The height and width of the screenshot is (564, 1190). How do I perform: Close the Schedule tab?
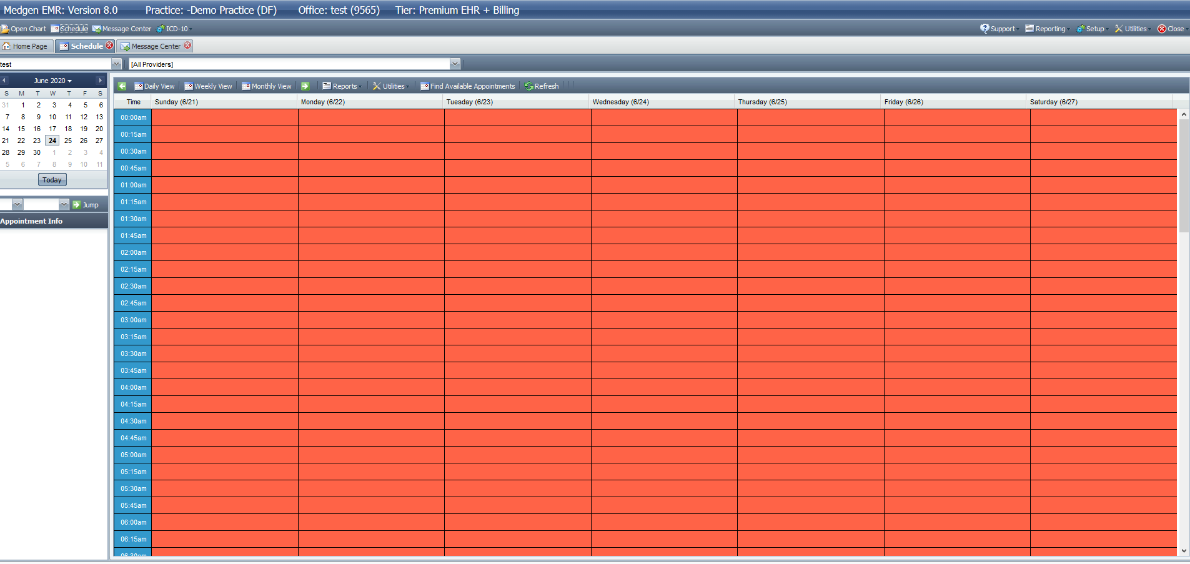[x=110, y=46]
